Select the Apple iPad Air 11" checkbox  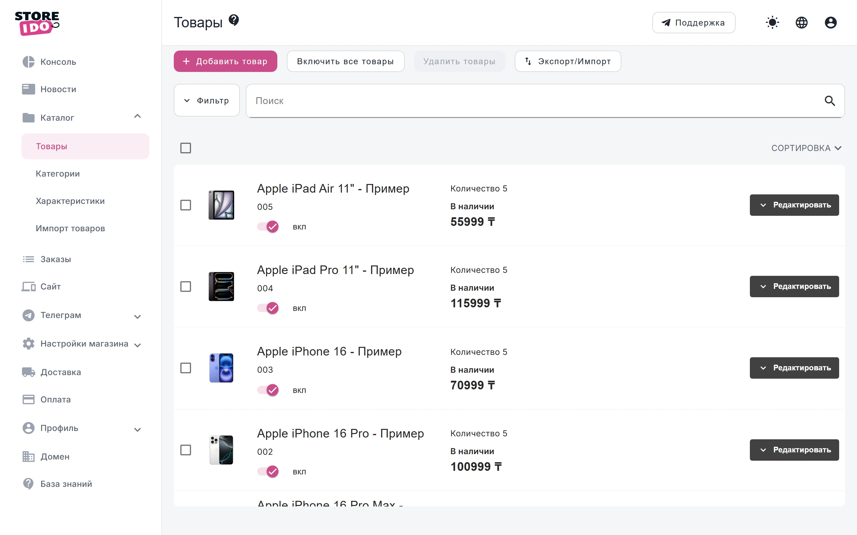186,205
